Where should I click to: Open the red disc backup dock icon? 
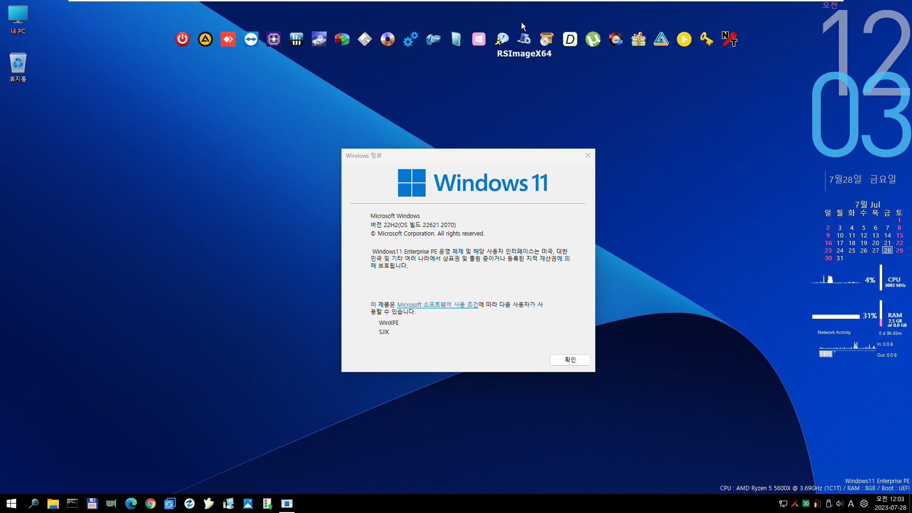pos(616,39)
